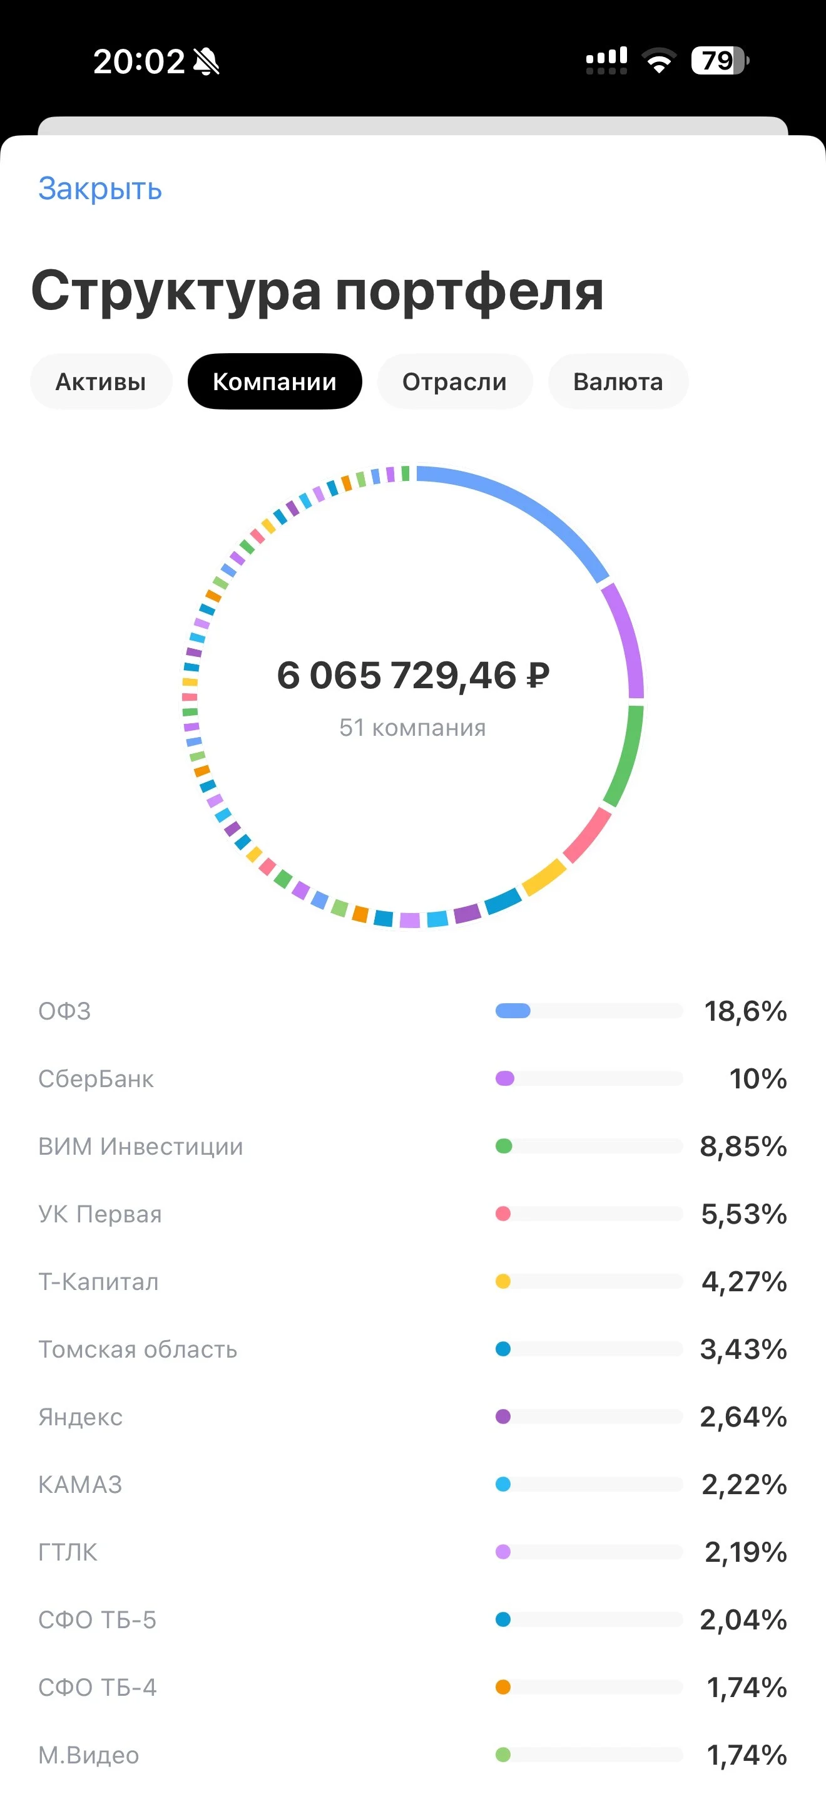Viewport: 826px width, 1796px height.
Task: Tap the battery level indicator
Action: (720, 61)
